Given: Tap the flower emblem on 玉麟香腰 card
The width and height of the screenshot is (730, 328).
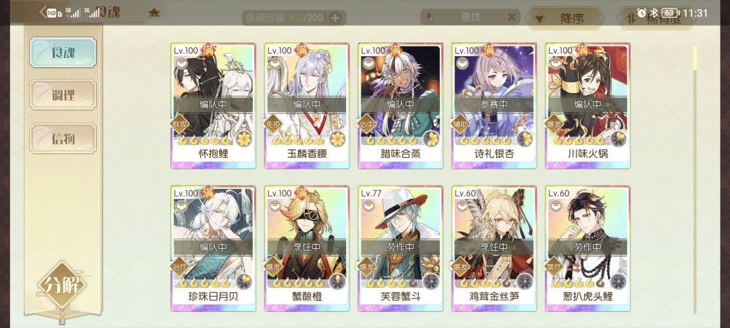Looking at the screenshot, I should pos(337,138).
